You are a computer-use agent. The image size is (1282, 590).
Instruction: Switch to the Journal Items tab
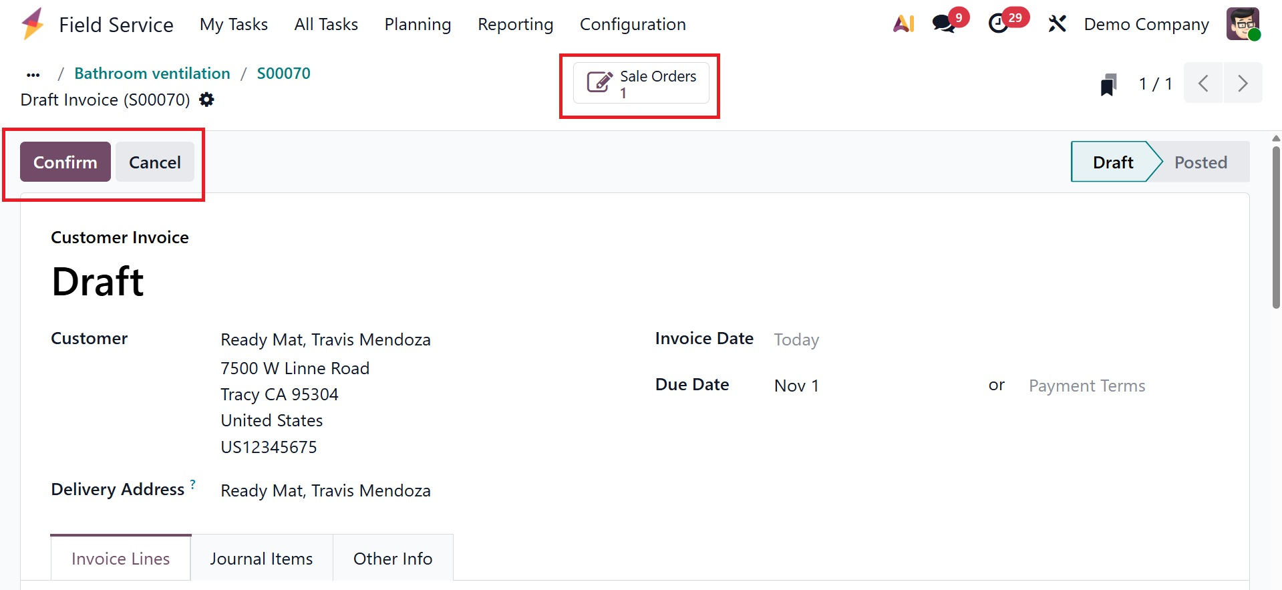261,559
